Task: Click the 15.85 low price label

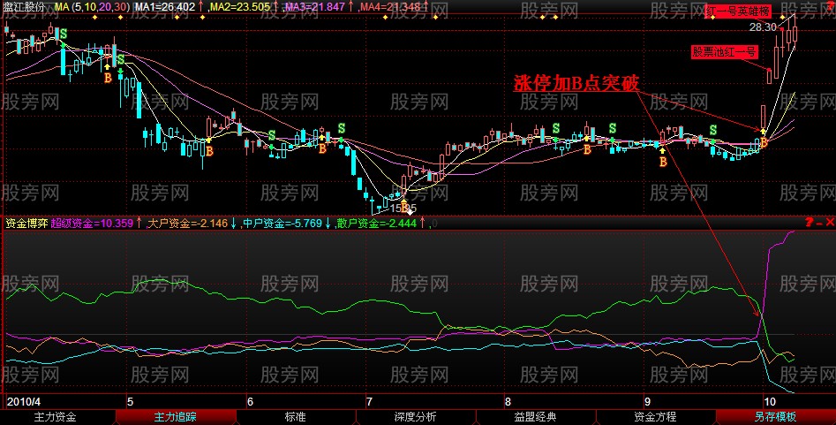Action: [x=403, y=209]
